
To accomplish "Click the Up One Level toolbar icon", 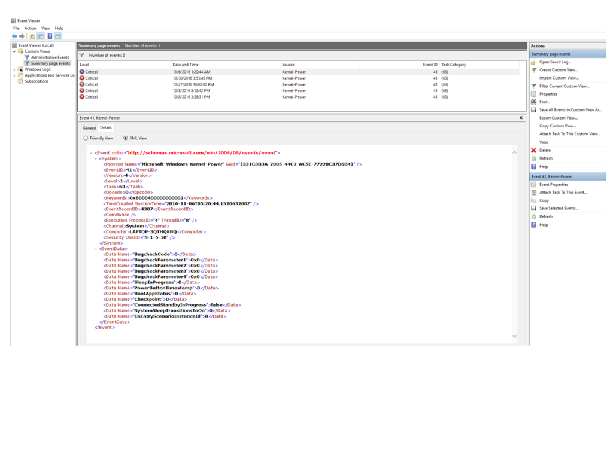I will tap(32, 36).
